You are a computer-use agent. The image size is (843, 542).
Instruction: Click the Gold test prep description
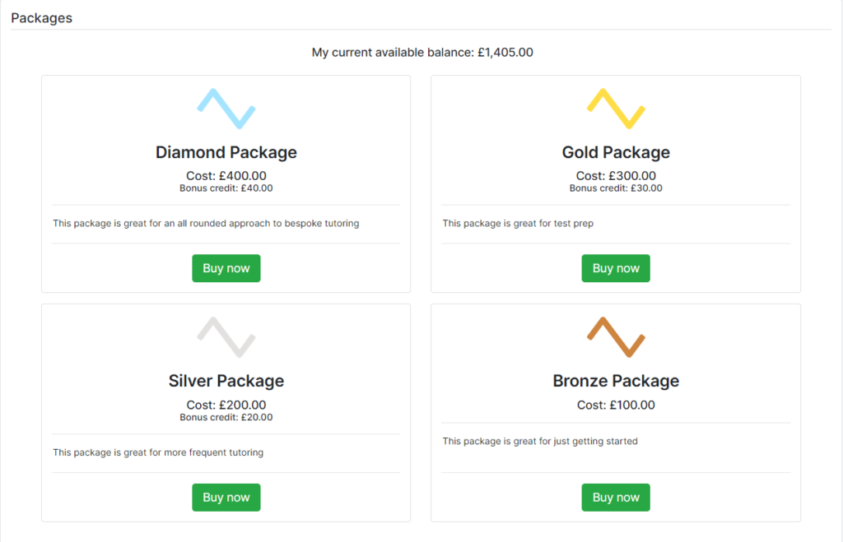(x=518, y=223)
